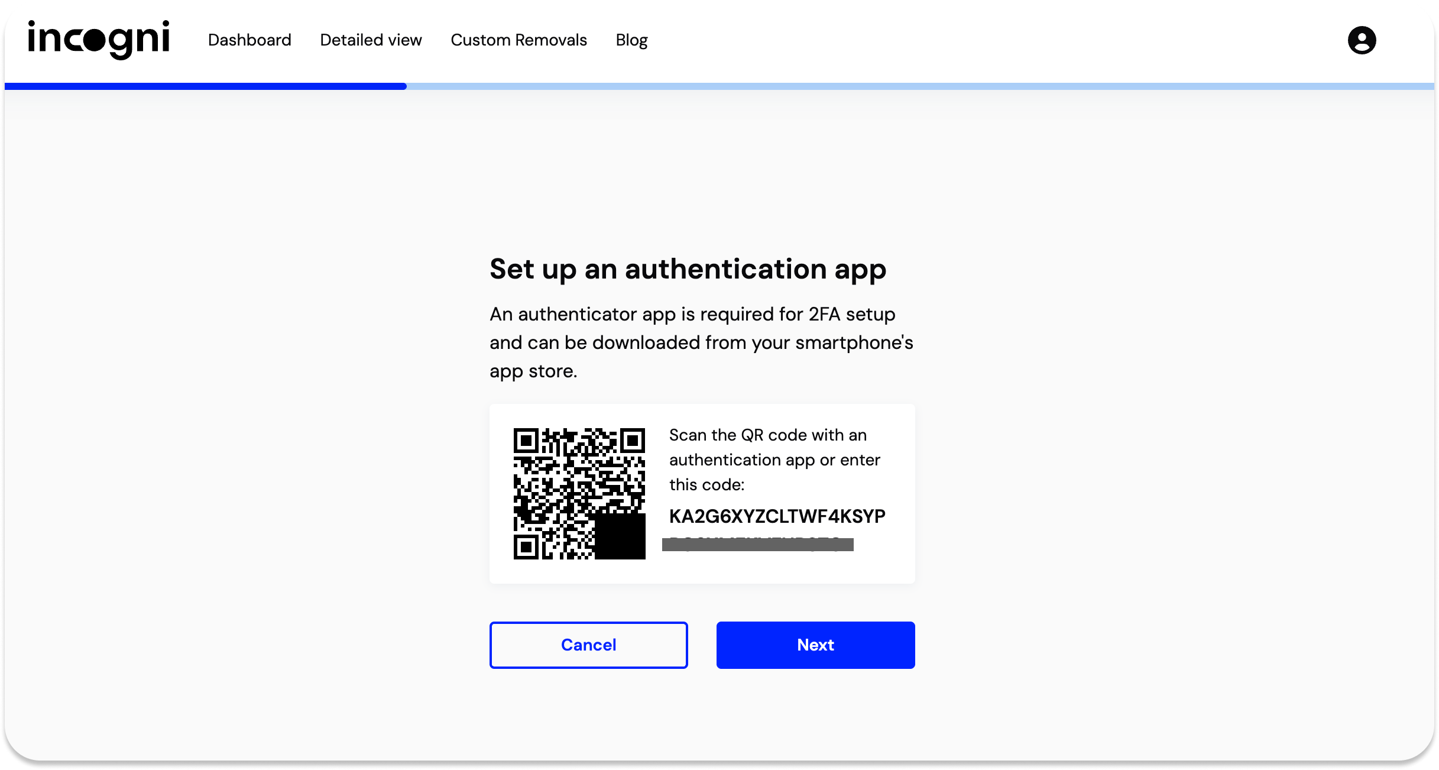
Task: Click the KA2G6XYZCLTWF4KSYP secret code text
Action: 777,516
